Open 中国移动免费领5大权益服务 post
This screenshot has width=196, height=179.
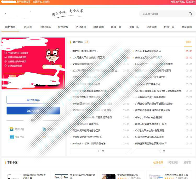87,137
